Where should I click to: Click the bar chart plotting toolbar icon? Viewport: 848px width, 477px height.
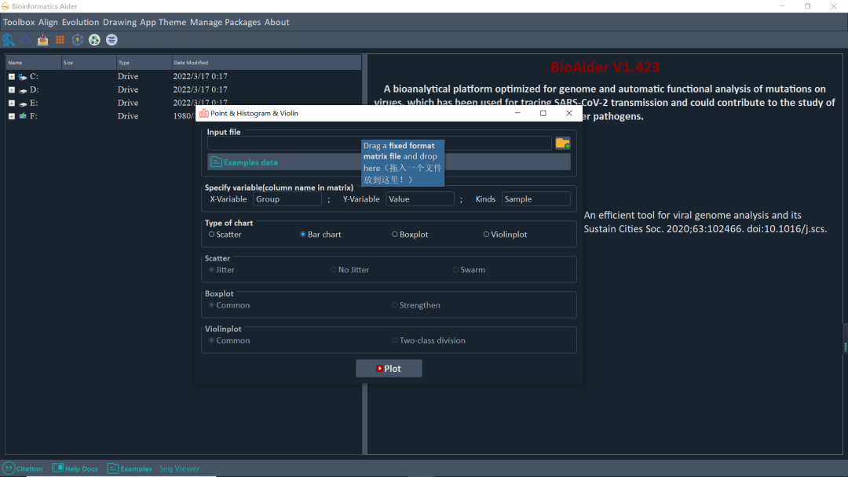point(42,40)
